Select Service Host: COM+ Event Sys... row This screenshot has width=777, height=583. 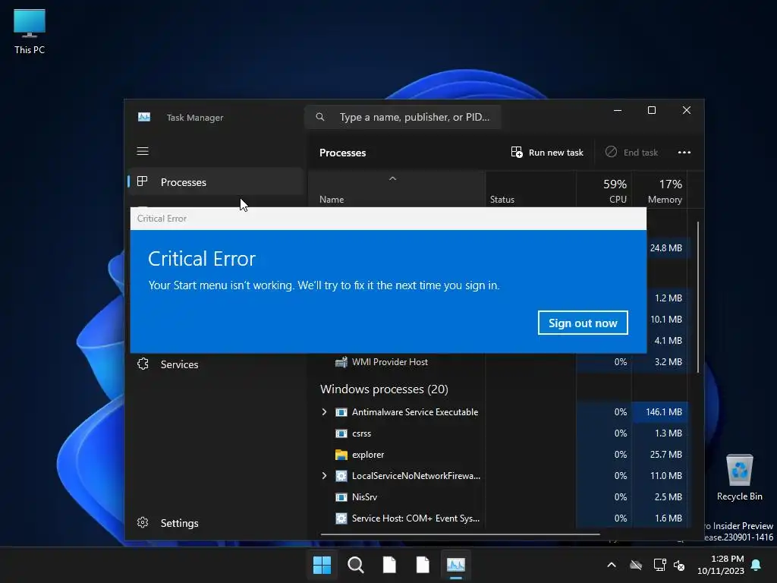498,518
